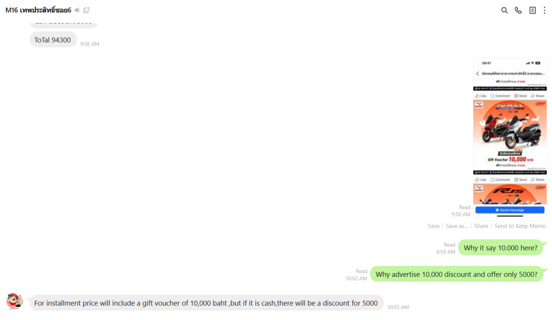Click Save as... under the image
This screenshot has width=552, height=320.
point(457,226)
